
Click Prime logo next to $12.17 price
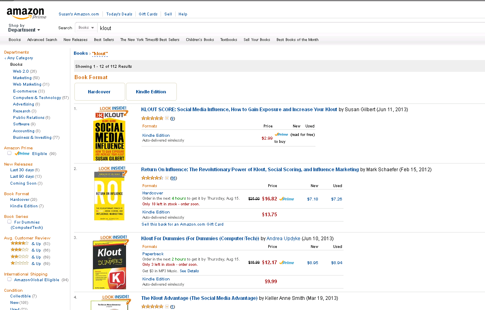pos(287,263)
